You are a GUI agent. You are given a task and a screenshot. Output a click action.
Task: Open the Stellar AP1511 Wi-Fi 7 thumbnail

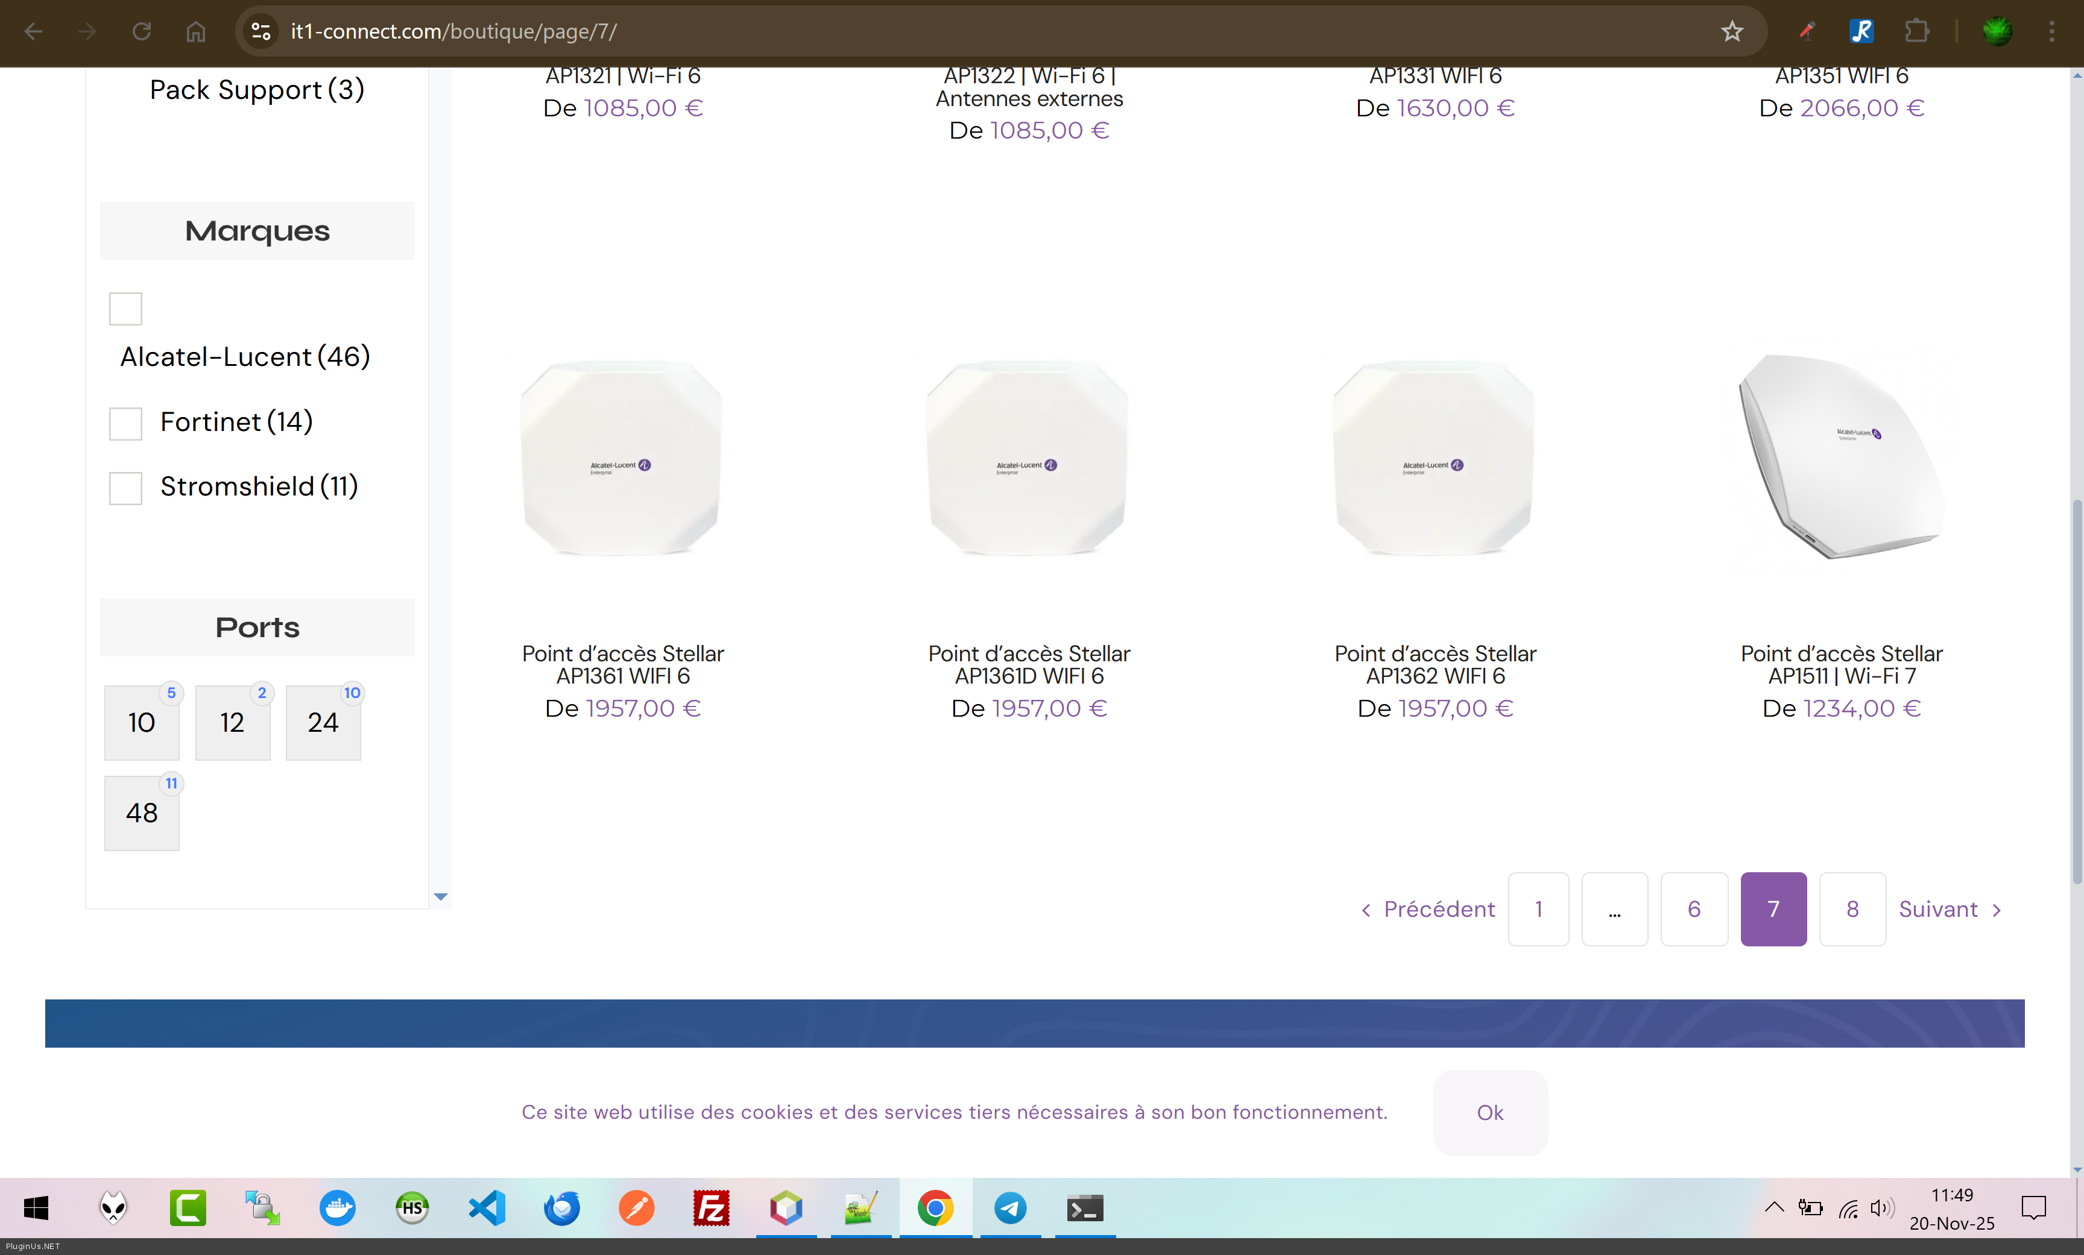(1841, 458)
